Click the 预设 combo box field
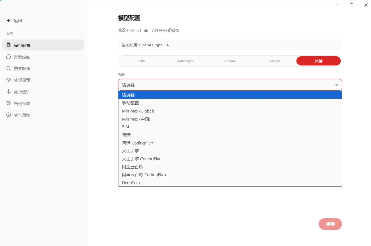371x246 pixels. tap(230, 85)
